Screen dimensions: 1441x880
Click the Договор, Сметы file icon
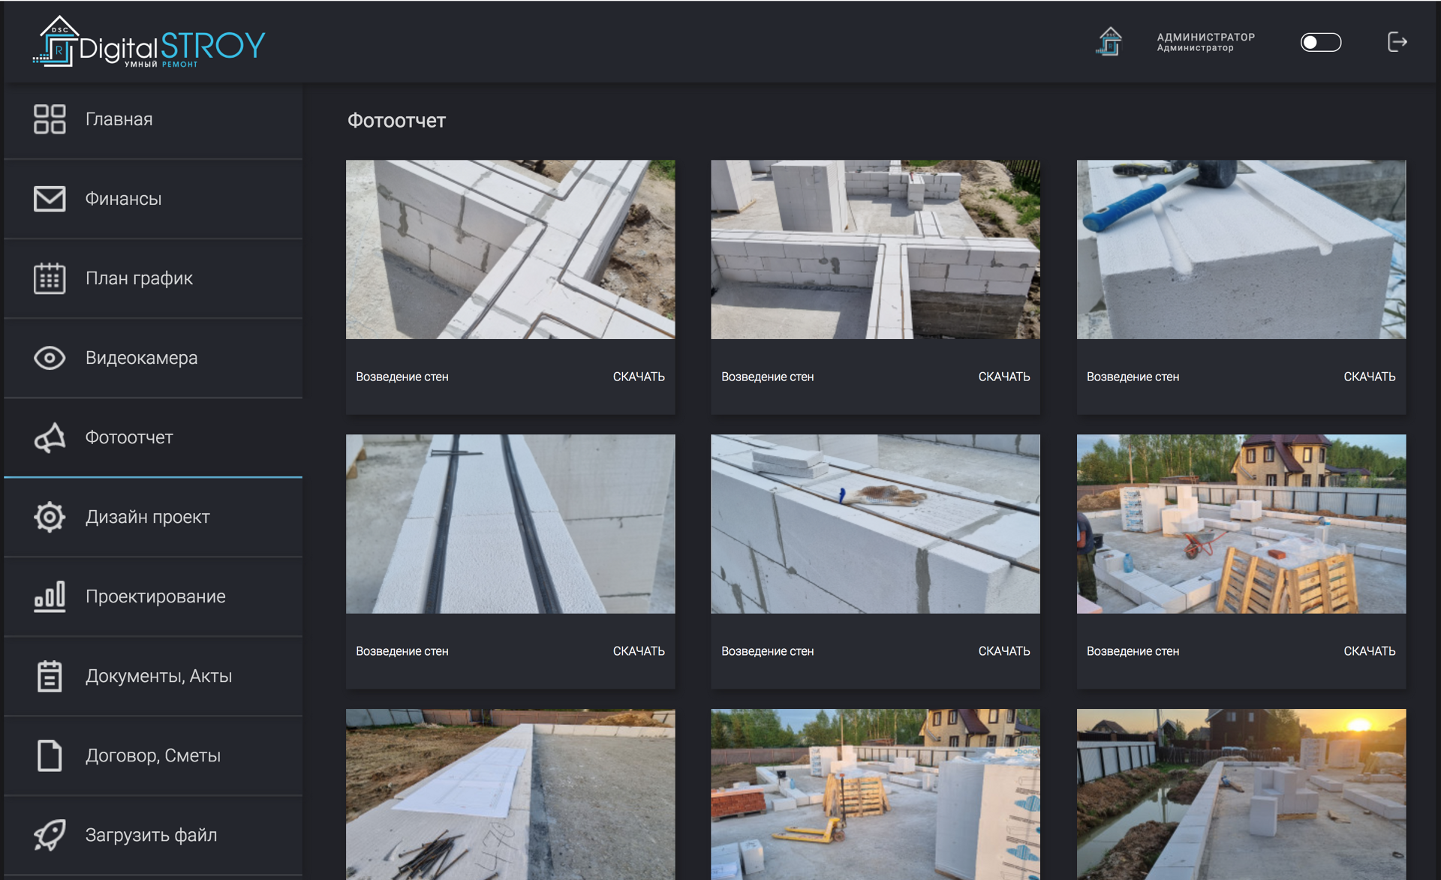[50, 755]
